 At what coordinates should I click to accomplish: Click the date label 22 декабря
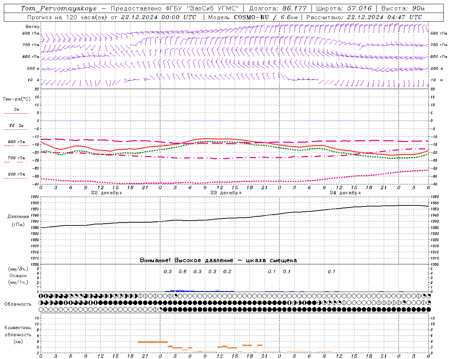(x=106, y=193)
